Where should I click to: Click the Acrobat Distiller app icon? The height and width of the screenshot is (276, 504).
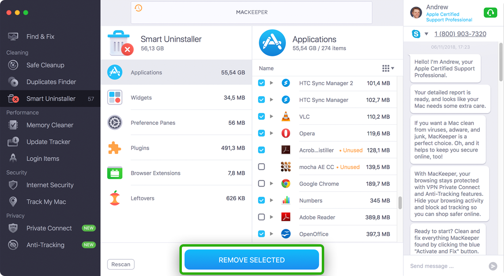pos(286,150)
